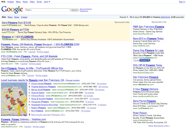The width and height of the screenshot is (186, 129).
Task: Open '4 Hour Flower Delivery' sidebar ad
Action: click(146, 89)
